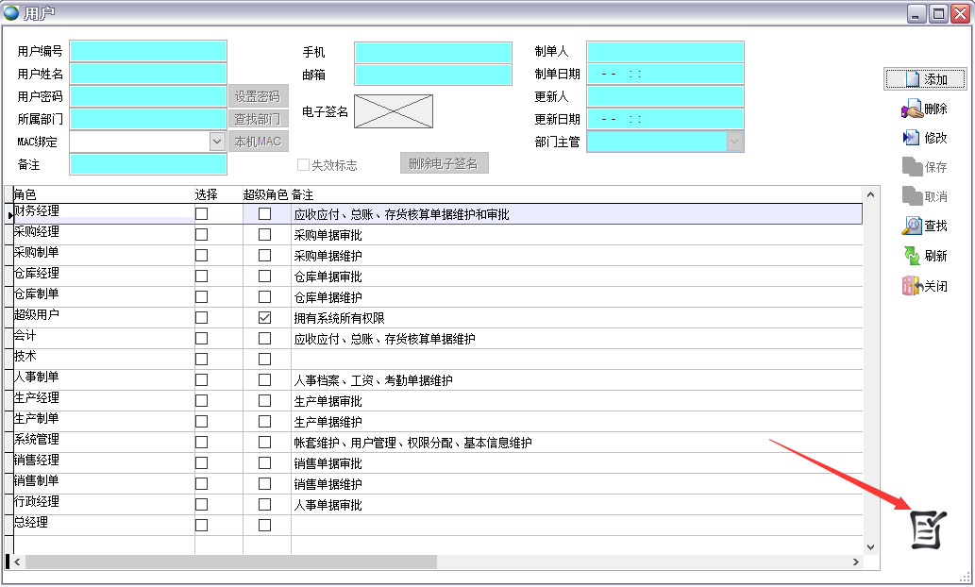Click the 删除 (Delete) icon
Image resolution: width=975 pixels, height=587 pixels.
click(x=912, y=109)
